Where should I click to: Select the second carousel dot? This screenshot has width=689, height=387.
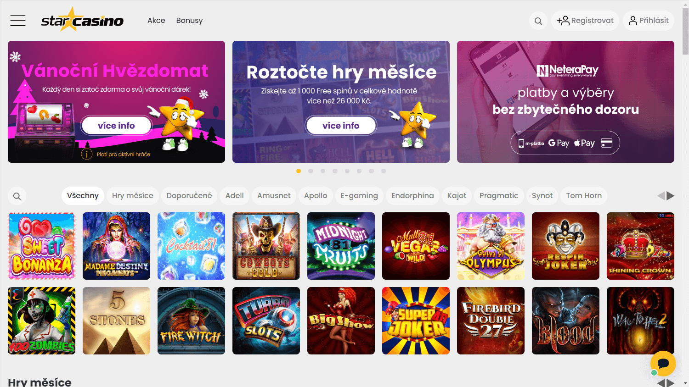click(311, 171)
